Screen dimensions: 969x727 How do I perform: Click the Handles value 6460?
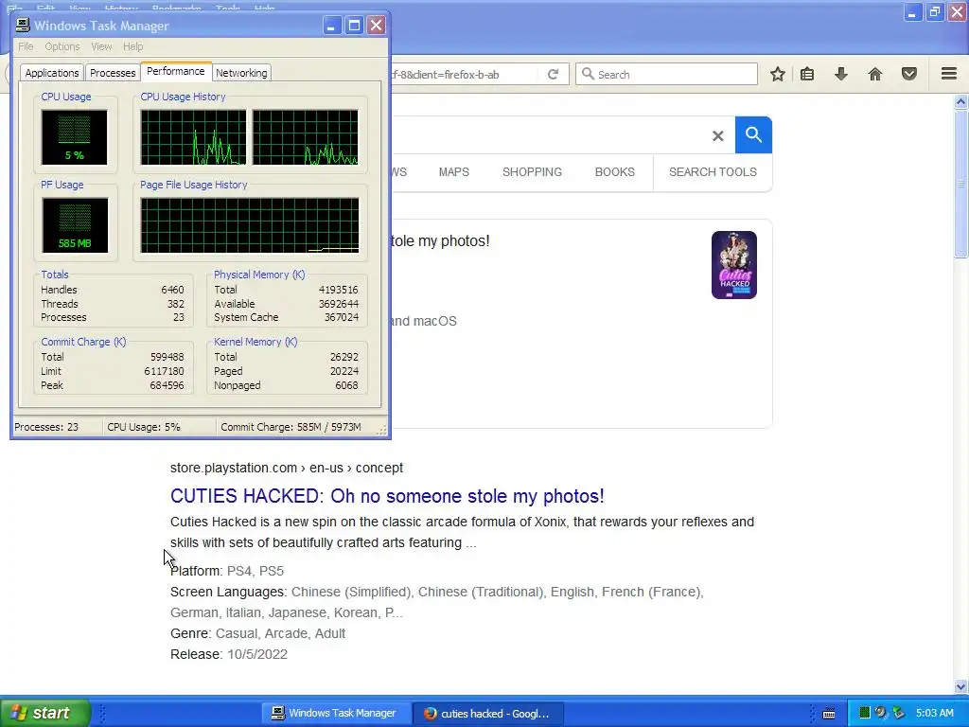172,290
